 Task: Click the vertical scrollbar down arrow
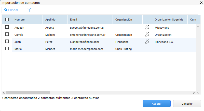(198, 93)
